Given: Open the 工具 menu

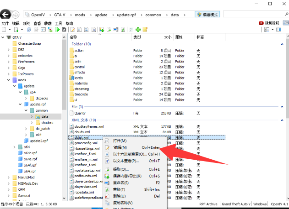Looking at the screenshot, I should pyautogui.click(x=59, y=23).
